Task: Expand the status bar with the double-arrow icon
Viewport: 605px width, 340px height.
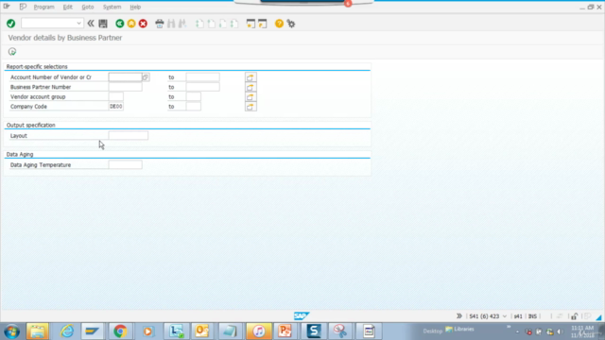Action: tap(459, 316)
